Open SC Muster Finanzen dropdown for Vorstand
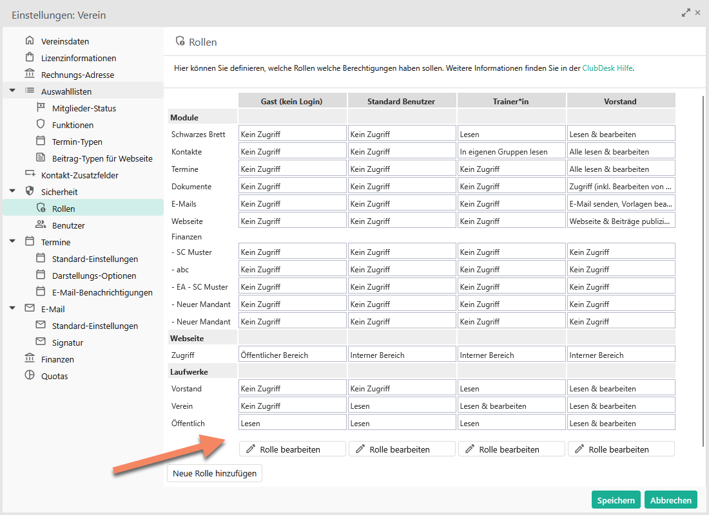 (x=621, y=252)
